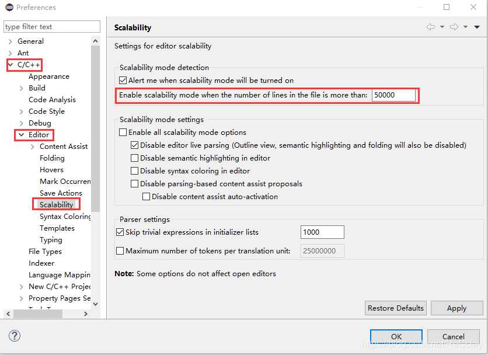Click the tree's vertical scrollbar thumb

(x=96, y=128)
